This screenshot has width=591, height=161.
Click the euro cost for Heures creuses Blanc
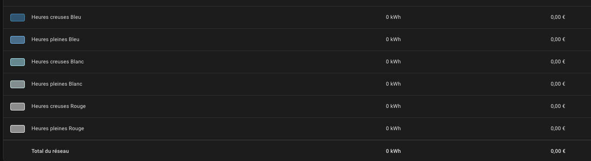(558, 62)
